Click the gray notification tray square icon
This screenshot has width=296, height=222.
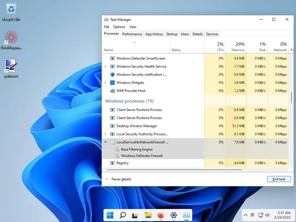[252, 215]
